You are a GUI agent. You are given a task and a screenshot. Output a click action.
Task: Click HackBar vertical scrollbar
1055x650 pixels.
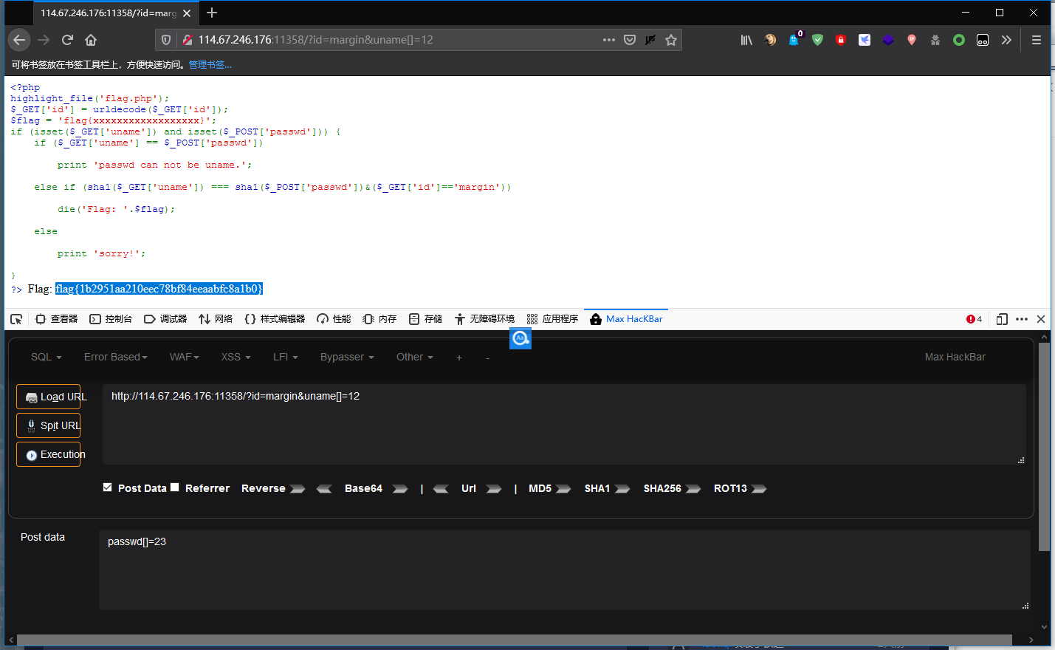coord(1044,447)
